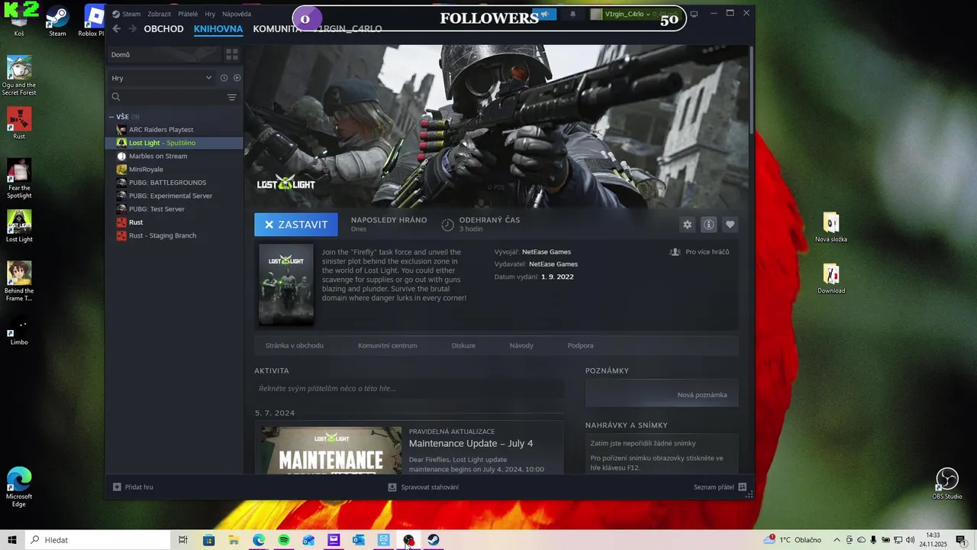
Task: Open Steam announcements megaphone button
Action: (x=544, y=15)
